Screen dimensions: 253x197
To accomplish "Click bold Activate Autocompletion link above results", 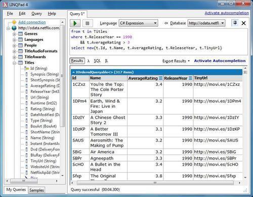I will click(220, 61).
